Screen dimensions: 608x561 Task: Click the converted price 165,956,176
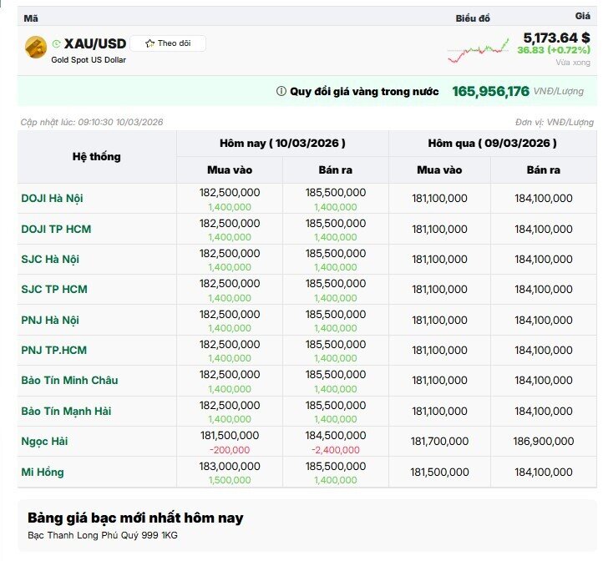click(x=490, y=92)
